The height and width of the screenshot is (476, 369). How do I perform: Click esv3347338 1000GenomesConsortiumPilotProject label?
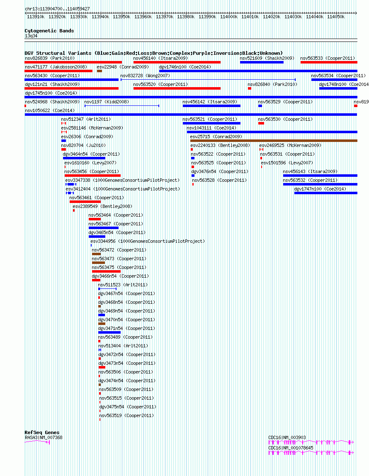[x=122, y=181]
